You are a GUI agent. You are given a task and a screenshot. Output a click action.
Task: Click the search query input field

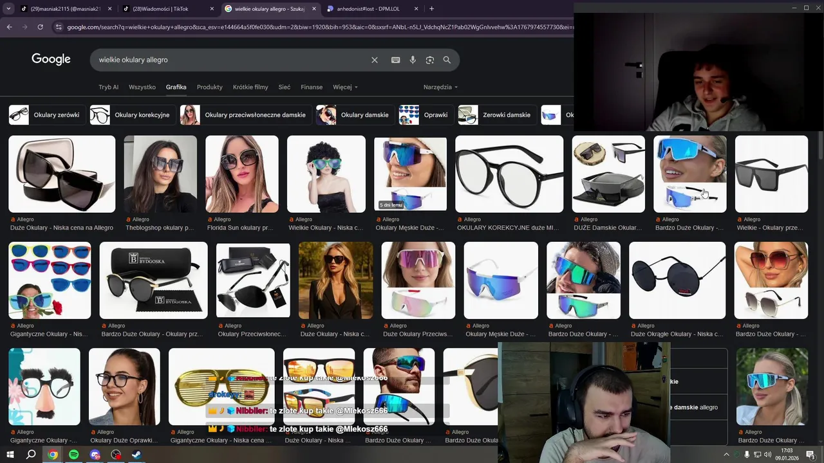[232, 60]
